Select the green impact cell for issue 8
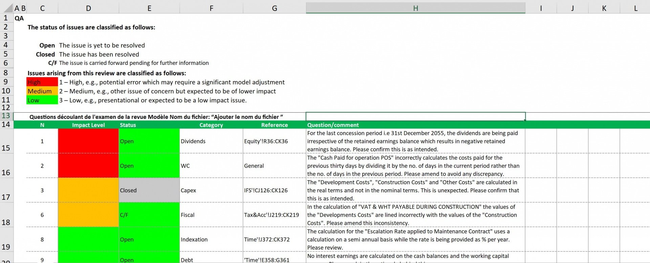Screen dimensions: 650x263 [88, 239]
